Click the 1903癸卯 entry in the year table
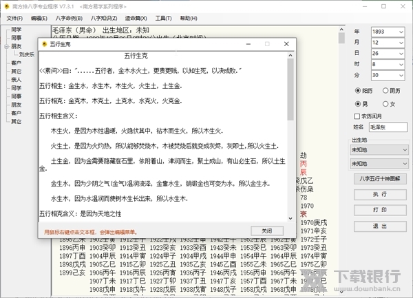Image resolution: width=413 pixels, height=298 pixels. [x=103, y=248]
